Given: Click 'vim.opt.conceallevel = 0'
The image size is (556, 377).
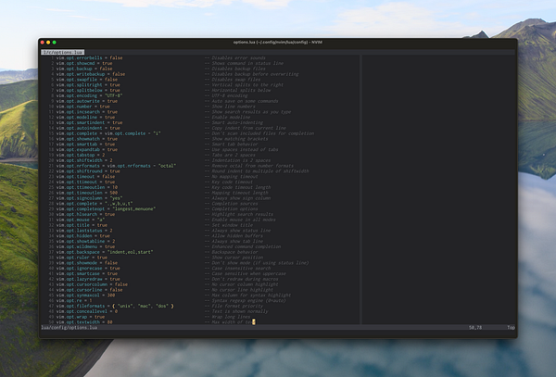Looking at the screenshot, I should coord(87,311).
